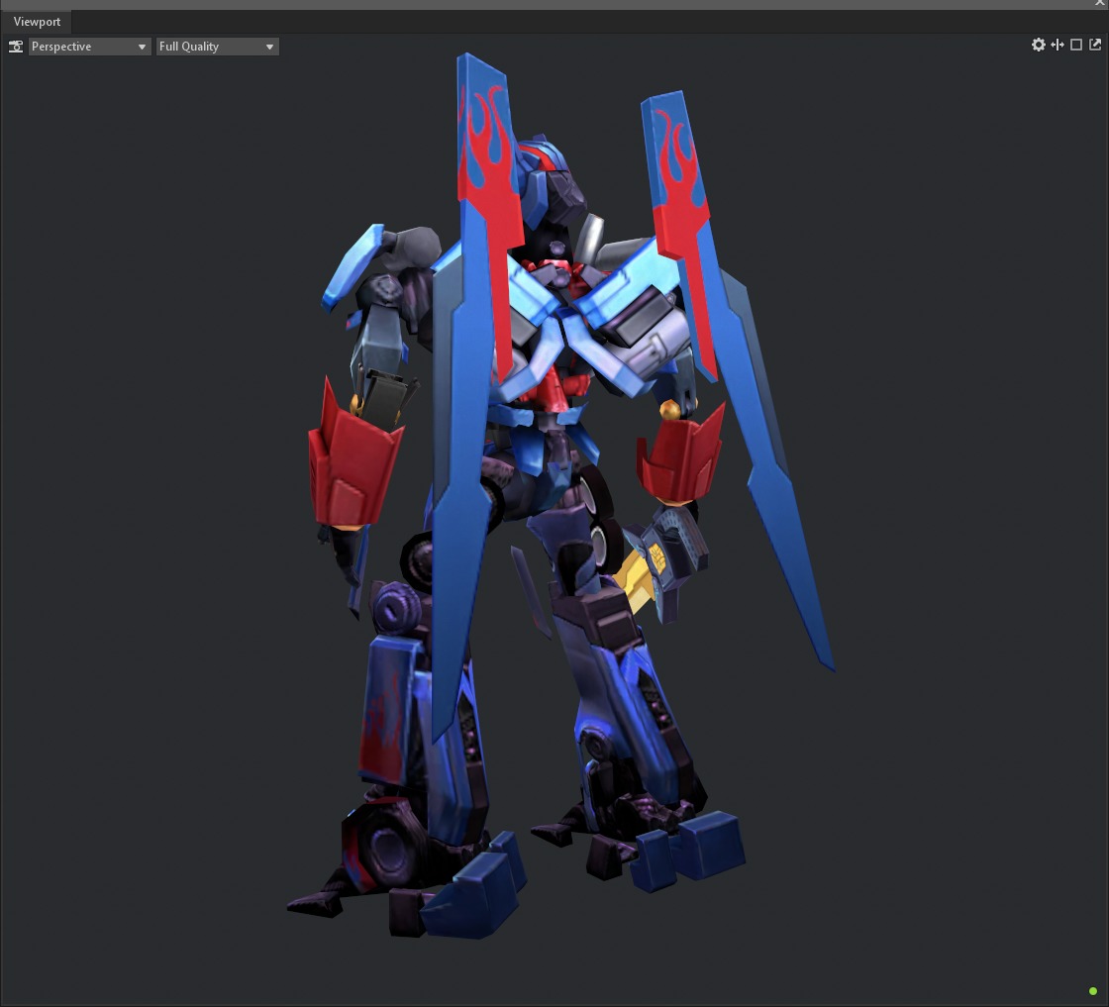Open the Full Quality dropdown
This screenshot has height=1007, width=1109.
pos(217,47)
